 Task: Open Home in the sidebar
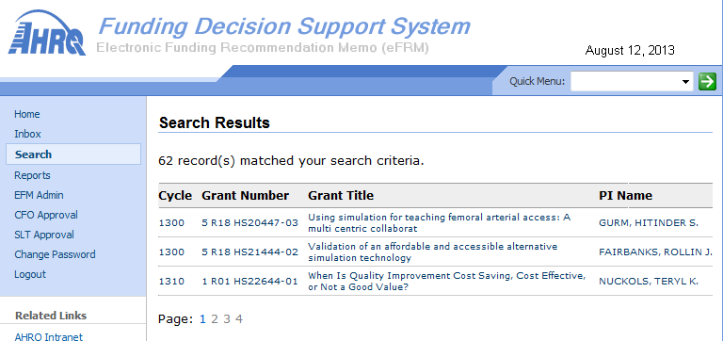click(x=27, y=114)
